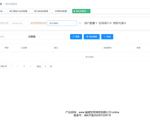Go to the previous page arrow
Screen dimensions: 150x120
point(18,66)
